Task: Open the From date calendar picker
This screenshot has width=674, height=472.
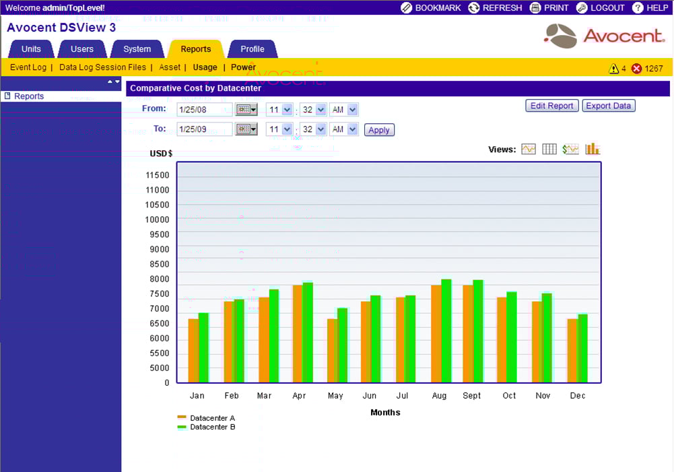Action: (x=246, y=110)
